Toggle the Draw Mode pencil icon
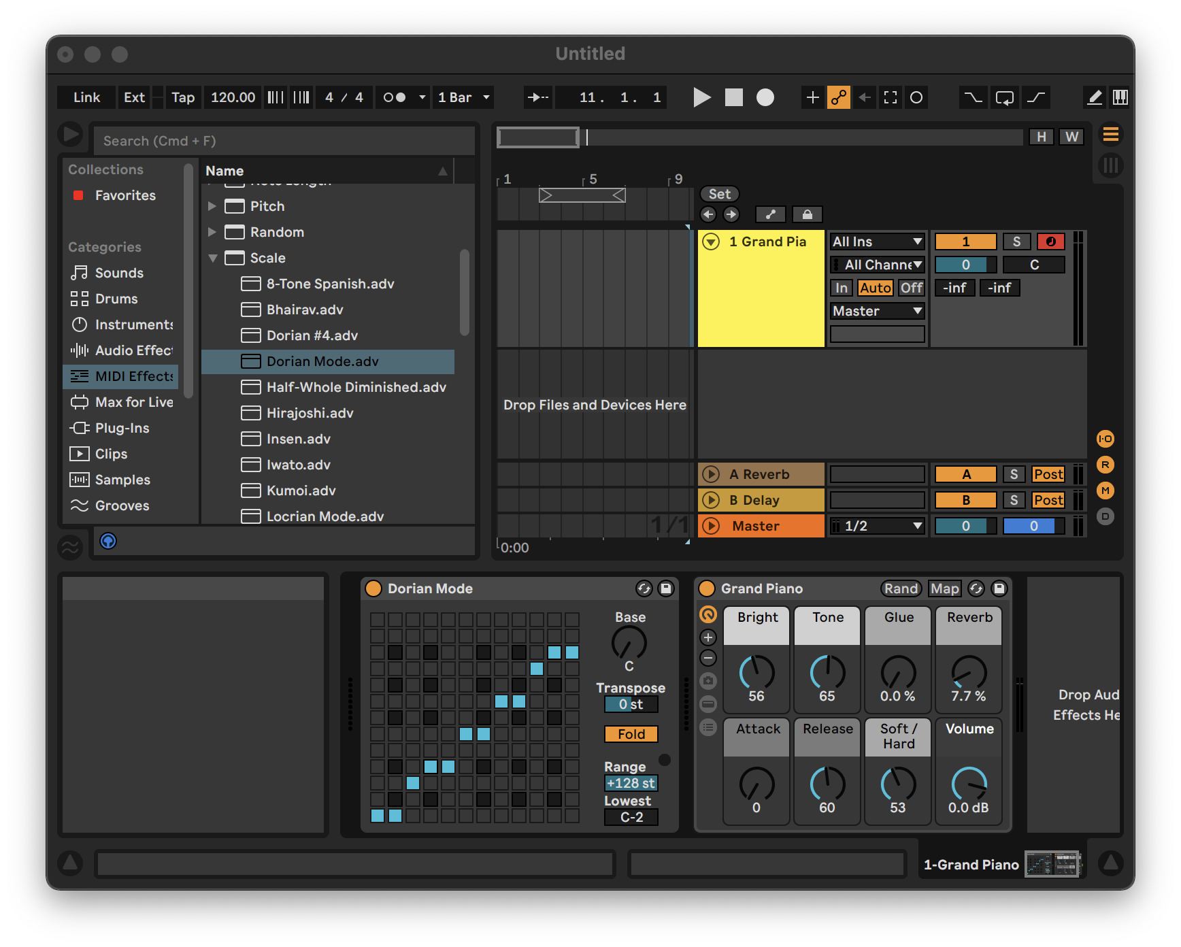 pyautogui.click(x=1094, y=97)
